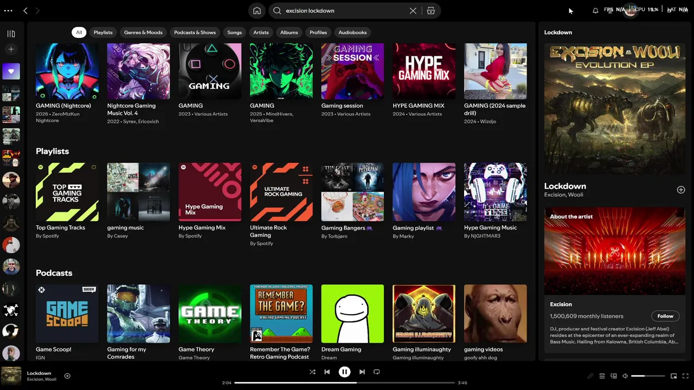
Task: Open notifications bell icon
Action: [595, 10]
